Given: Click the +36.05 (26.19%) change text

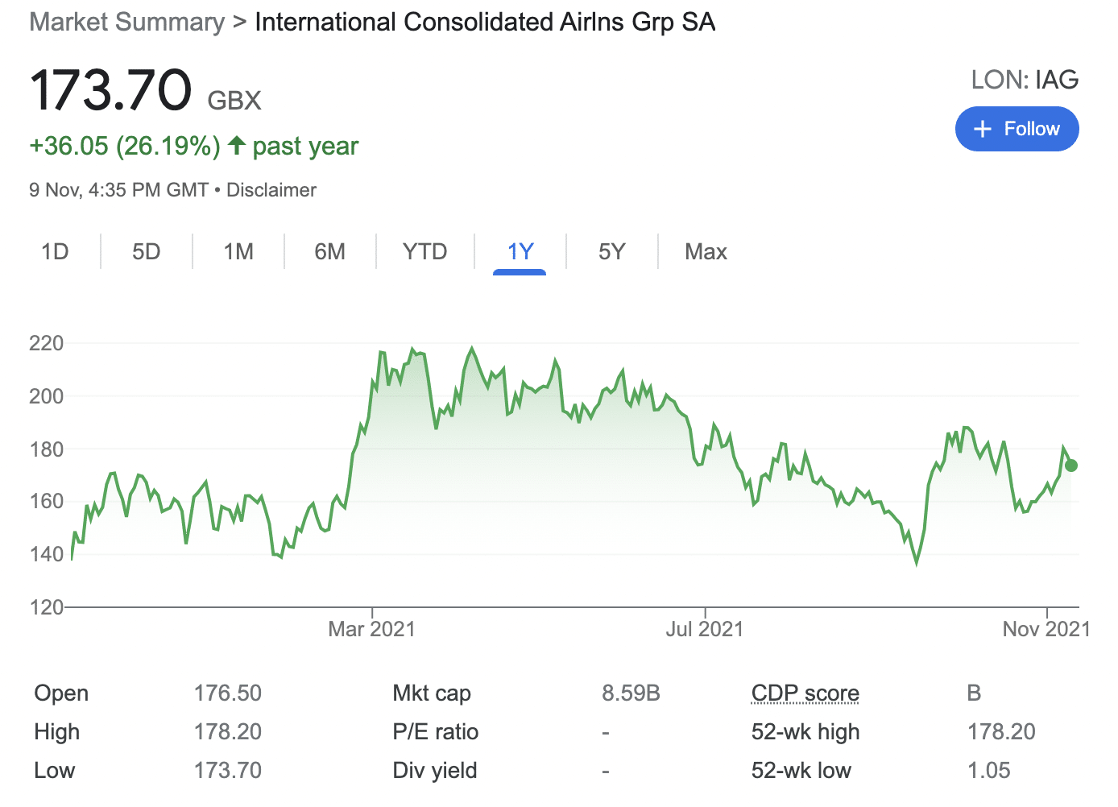Looking at the screenshot, I should [x=125, y=146].
